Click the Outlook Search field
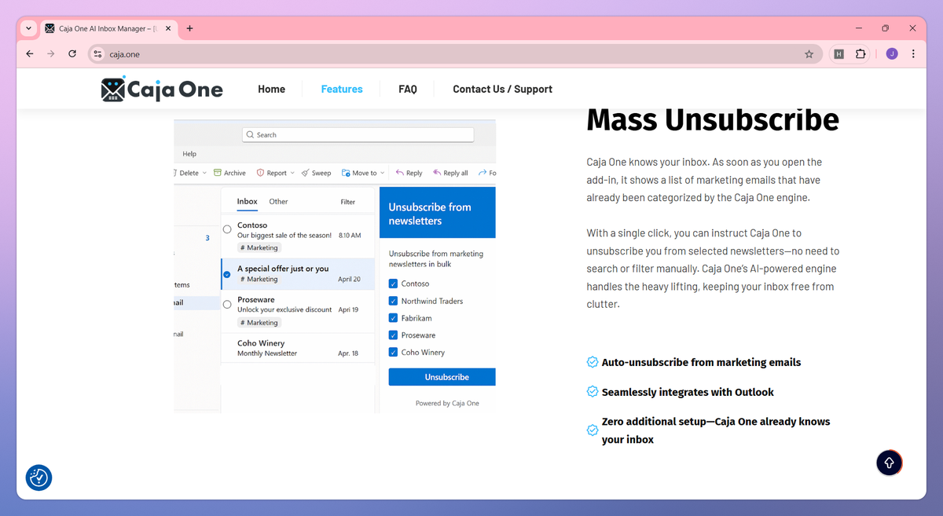Image resolution: width=943 pixels, height=516 pixels. (x=358, y=135)
